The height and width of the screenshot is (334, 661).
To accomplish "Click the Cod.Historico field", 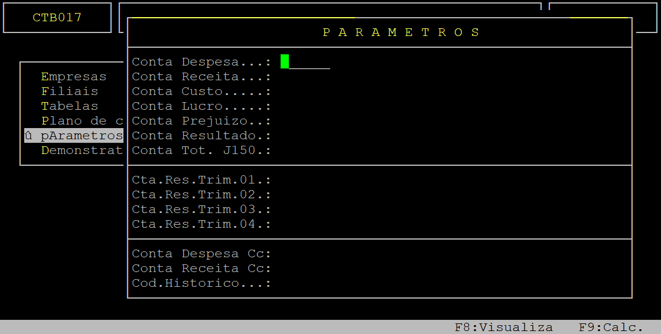I will [305, 283].
